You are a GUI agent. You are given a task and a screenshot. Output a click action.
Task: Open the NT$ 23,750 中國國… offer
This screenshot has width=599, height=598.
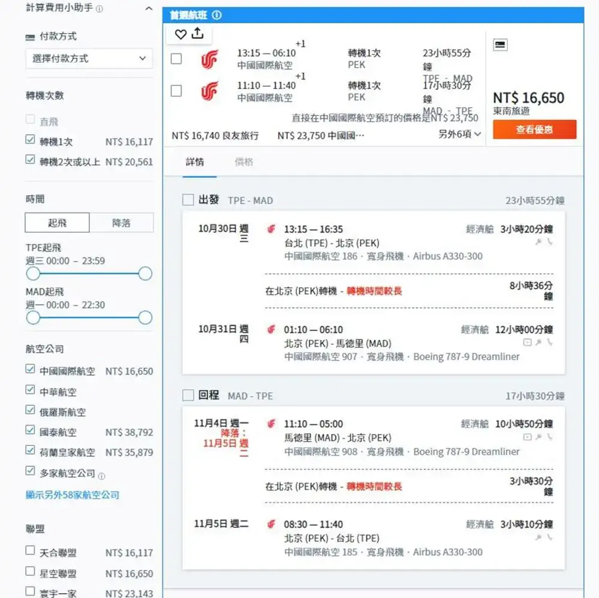[x=321, y=135]
